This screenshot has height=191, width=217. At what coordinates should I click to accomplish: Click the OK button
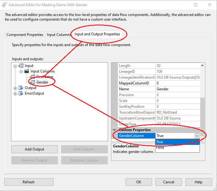pyautogui.click(x=139, y=182)
